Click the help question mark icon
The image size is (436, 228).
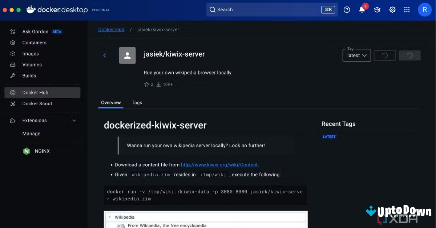click(347, 10)
